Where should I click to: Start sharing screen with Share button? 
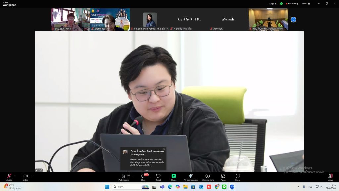click(x=174, y=177)
